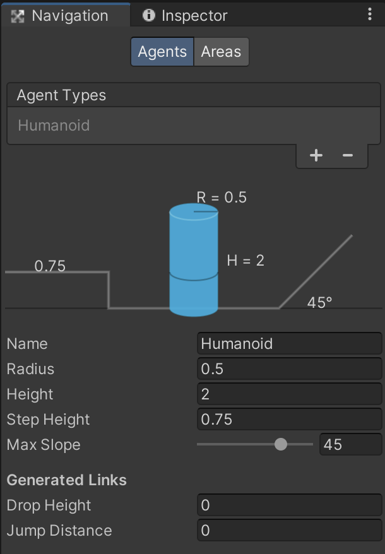Add a new agent type with plus
The image size is (385, 554).
tap(316, 155)
